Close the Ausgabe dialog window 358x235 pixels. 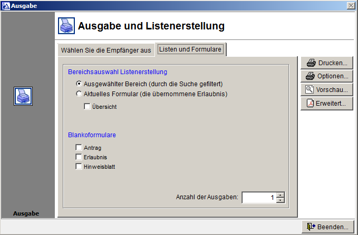[351, 5]
